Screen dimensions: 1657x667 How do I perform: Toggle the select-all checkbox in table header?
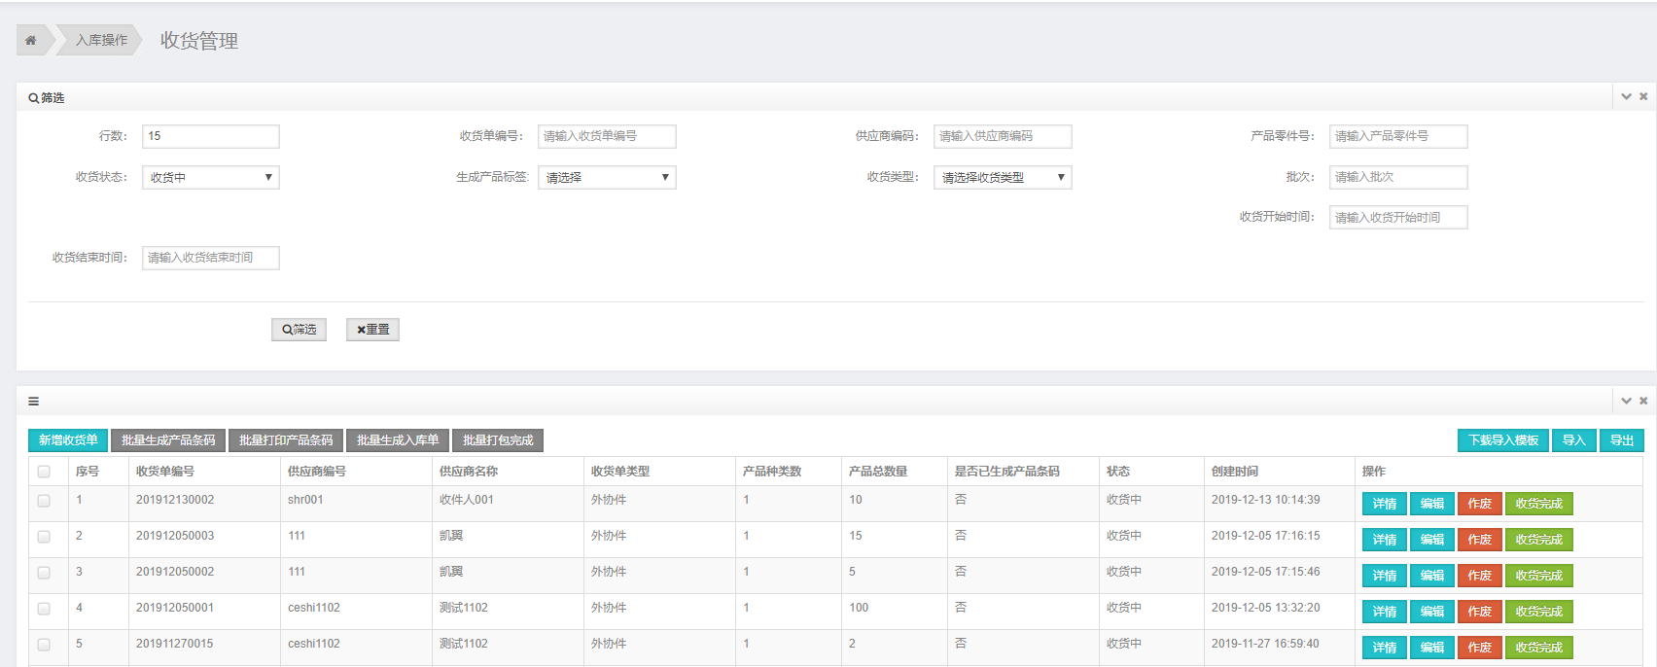44,472
